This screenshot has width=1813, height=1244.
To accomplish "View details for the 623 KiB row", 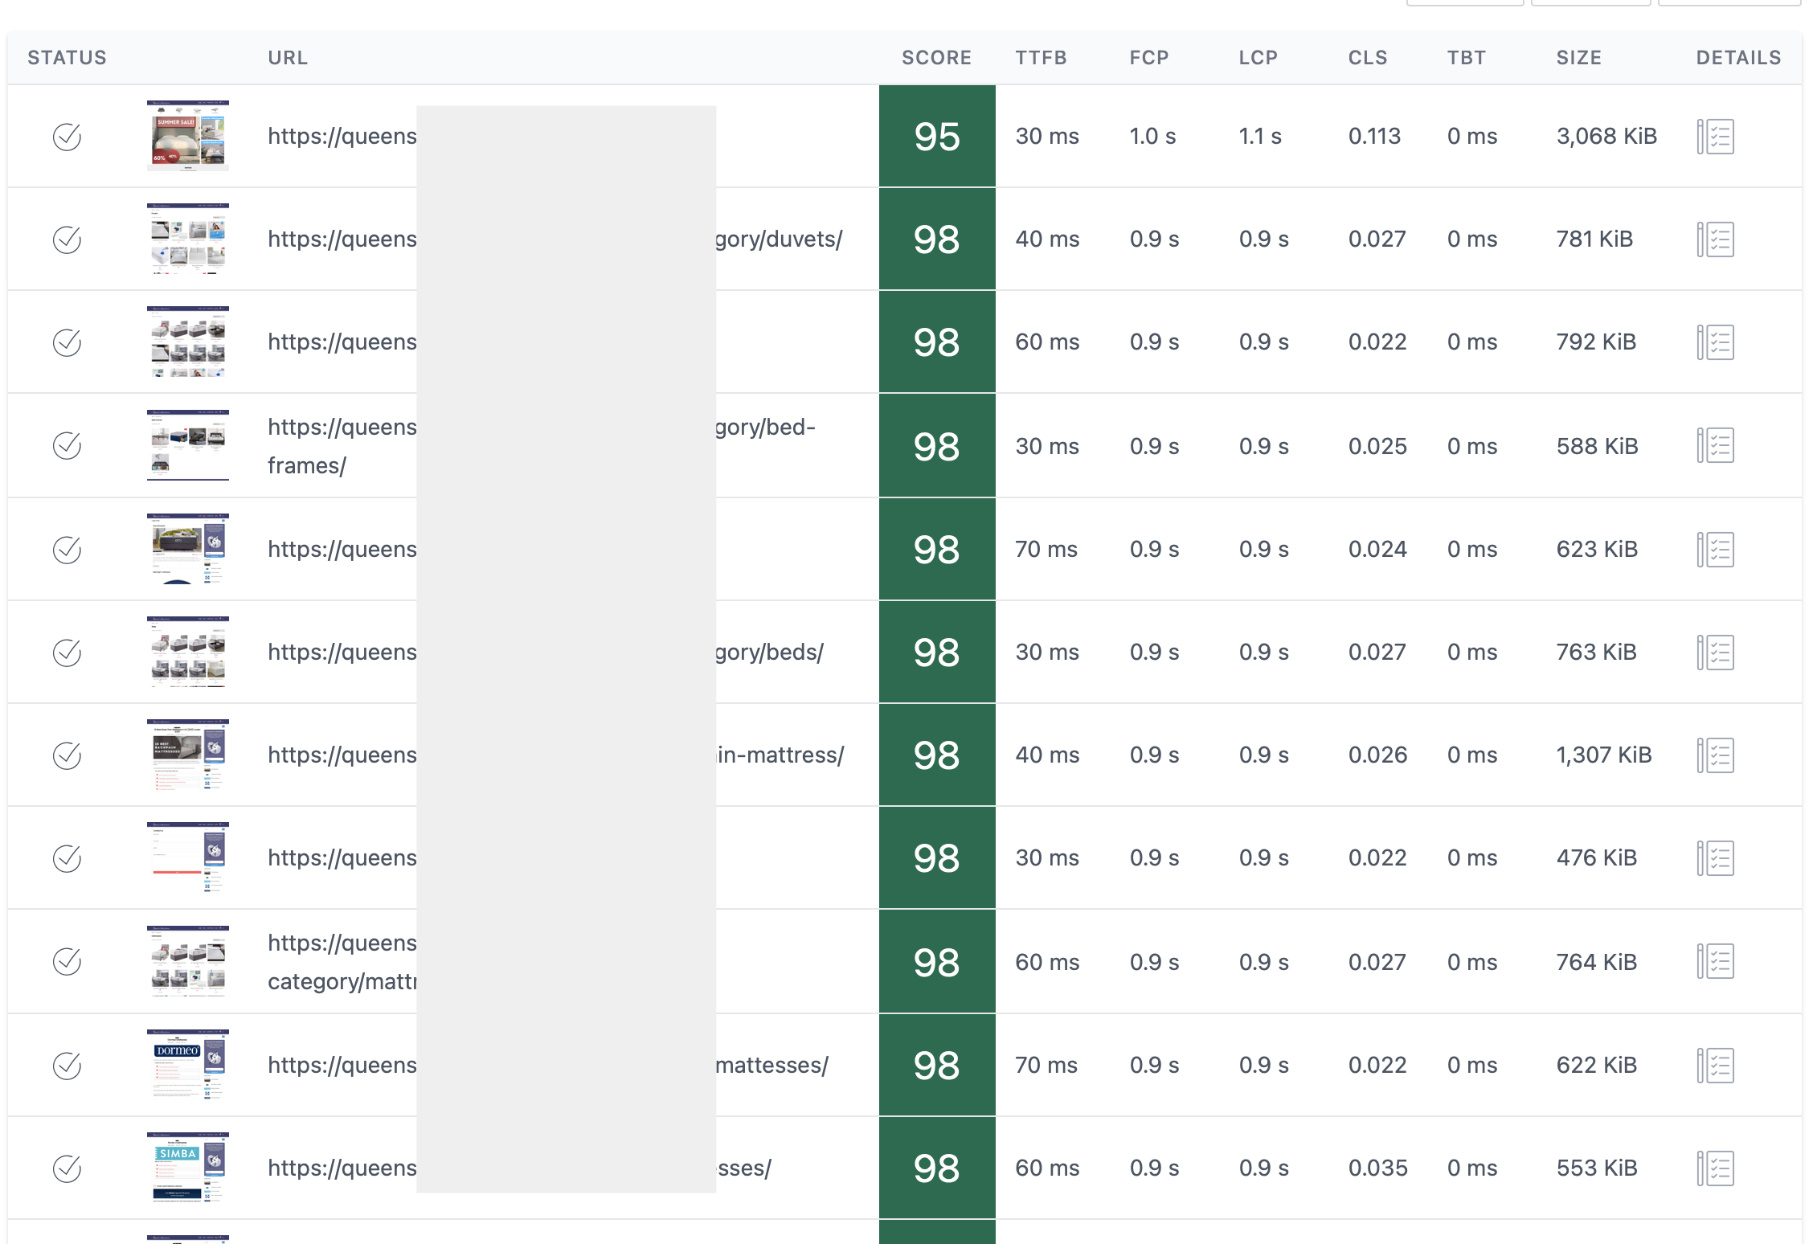I will [1715, 550].
